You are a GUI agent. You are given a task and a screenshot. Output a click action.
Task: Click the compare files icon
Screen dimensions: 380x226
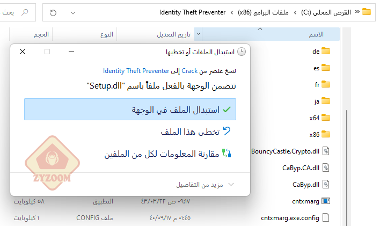(227, 153)
